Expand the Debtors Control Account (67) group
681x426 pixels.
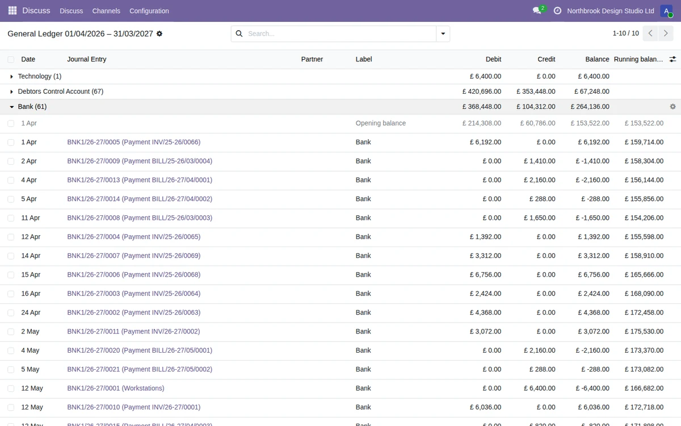11,91
